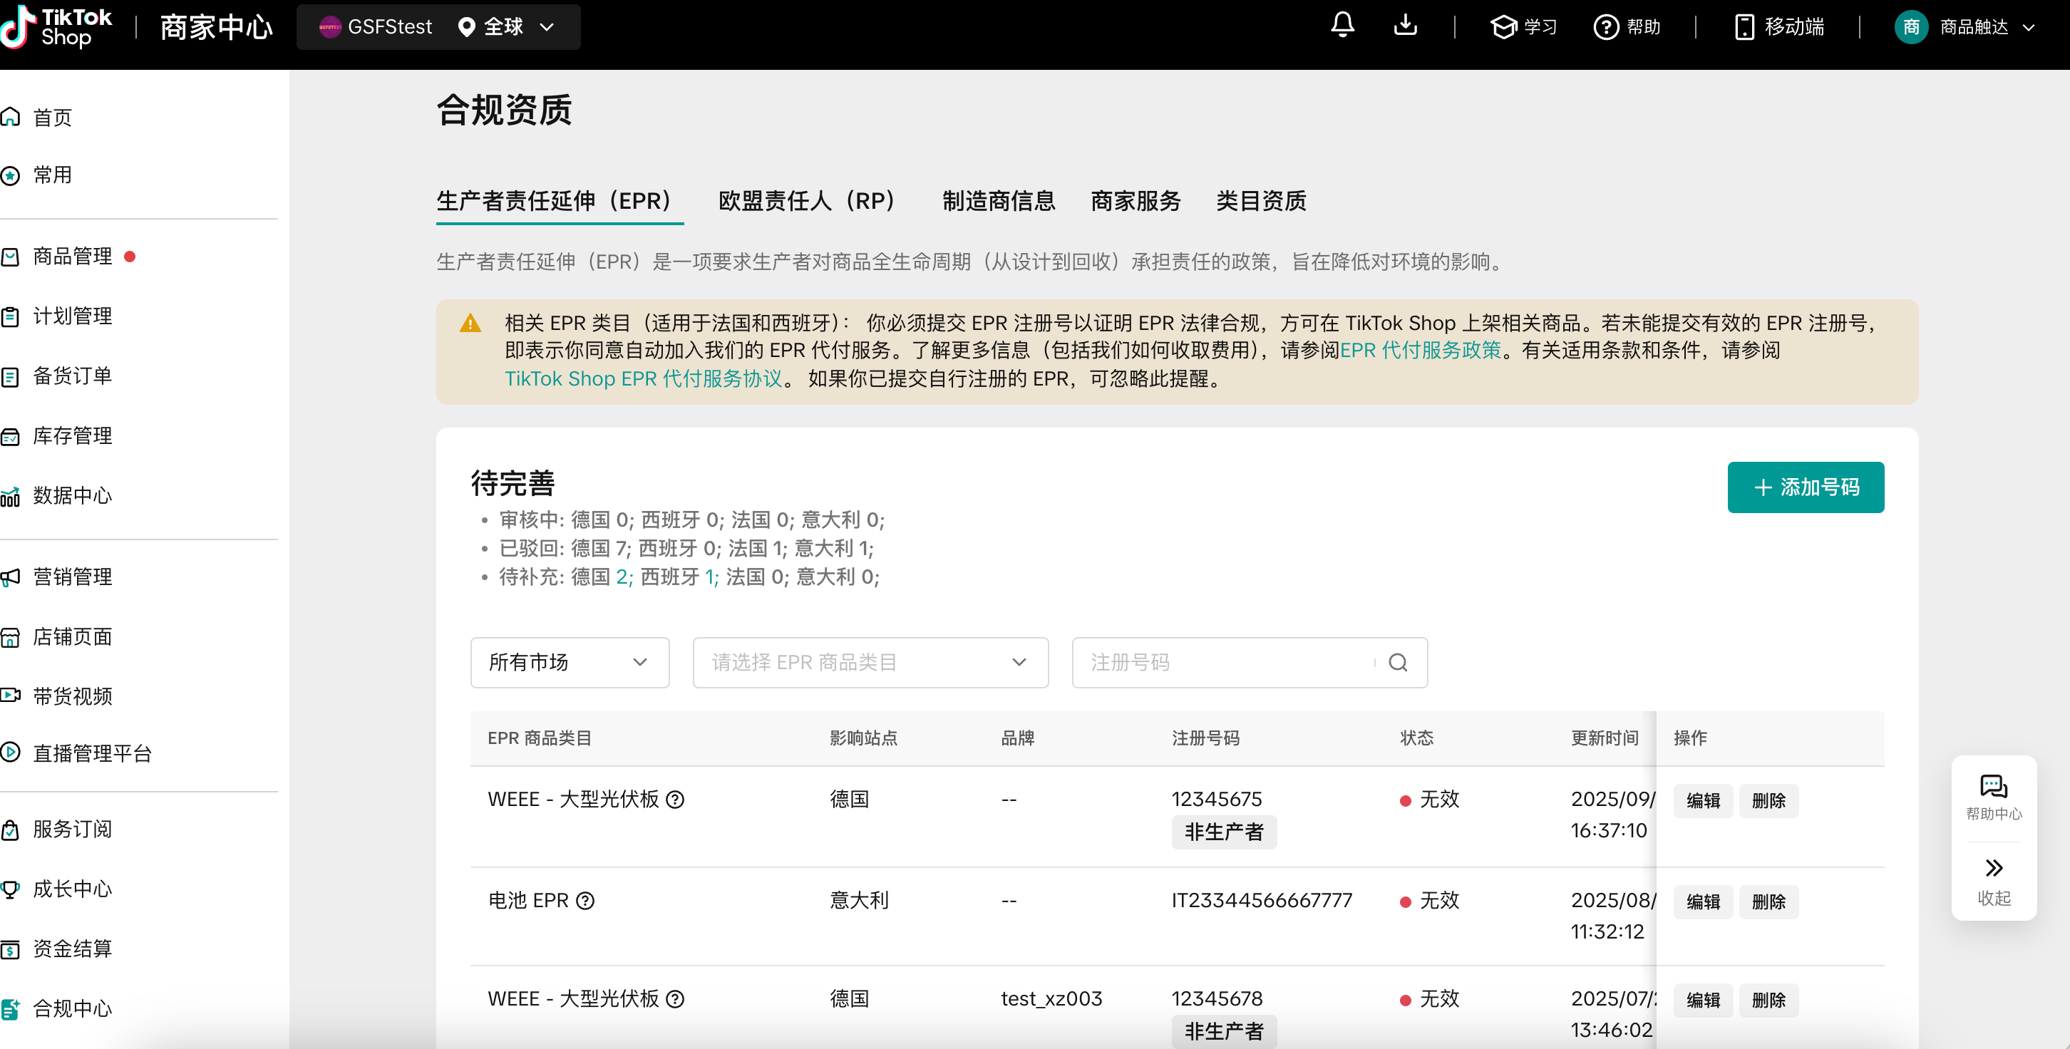The height and width of the screenshot is (1049, 2070).
Task: Click the 添加号码 button
Action: [x=1805, y=487]
